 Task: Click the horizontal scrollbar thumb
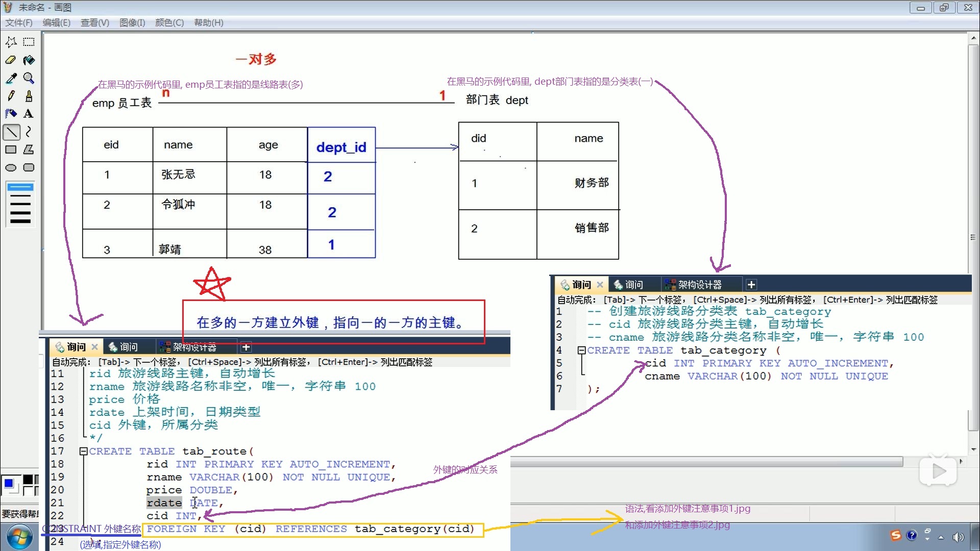[x=706, y=462]
